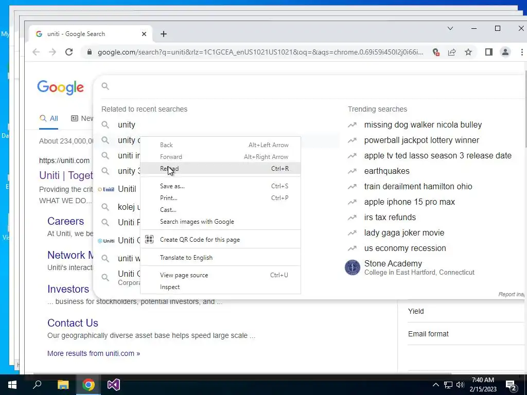Image resolution: width=527 pixels, height=395 pixels.
Task: Open the notification center icon
Action: (x=511, y=385)
